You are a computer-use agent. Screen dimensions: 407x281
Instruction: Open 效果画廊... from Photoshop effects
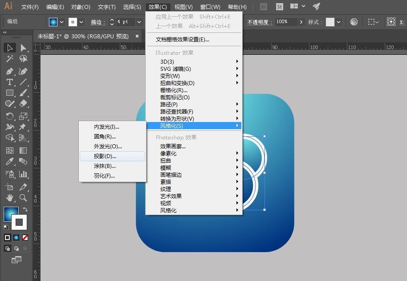(194, 147)
